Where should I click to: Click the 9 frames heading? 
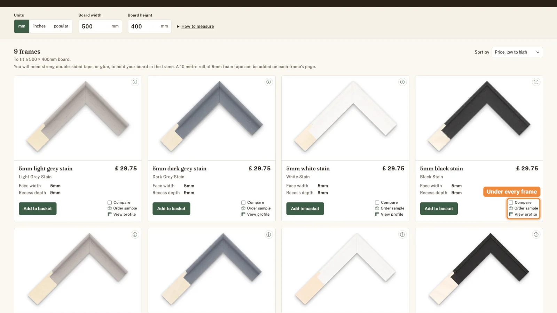click(x=27, y=51)
